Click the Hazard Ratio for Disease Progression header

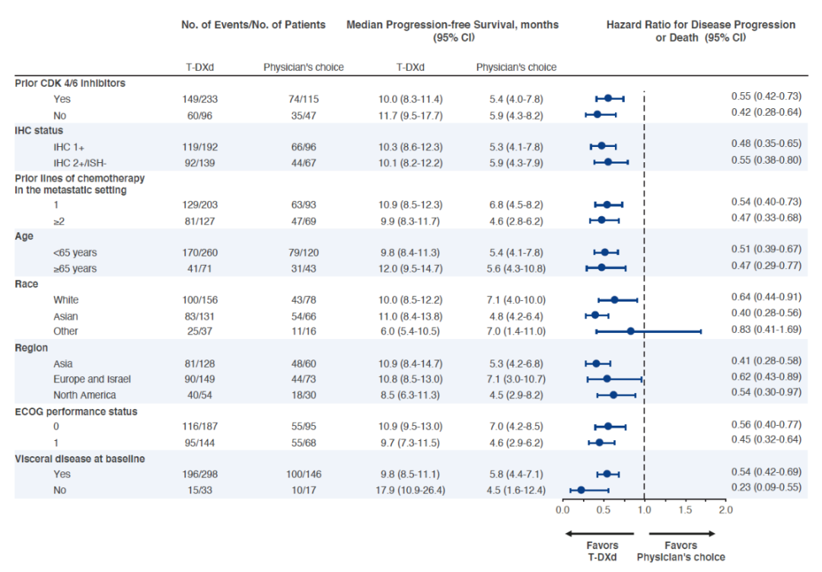click(x=700, y=25)
